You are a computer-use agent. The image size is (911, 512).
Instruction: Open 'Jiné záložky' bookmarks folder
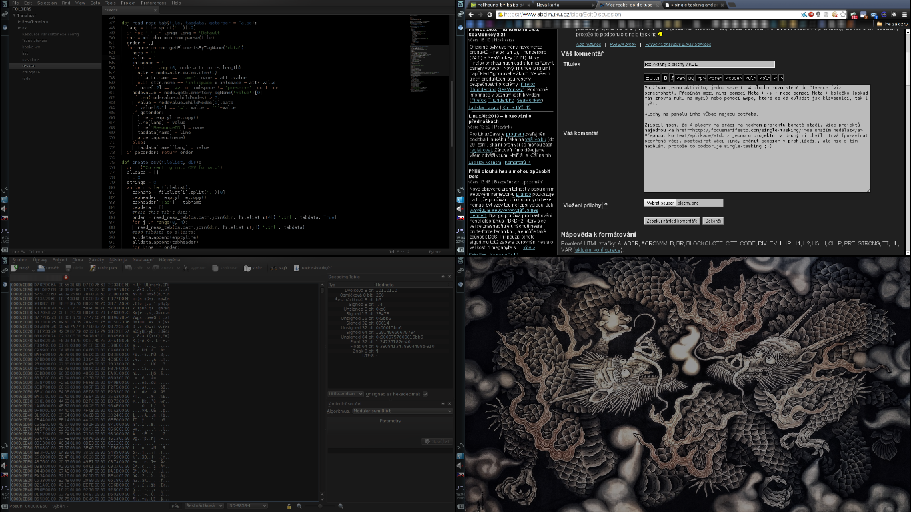coord(890,24)
